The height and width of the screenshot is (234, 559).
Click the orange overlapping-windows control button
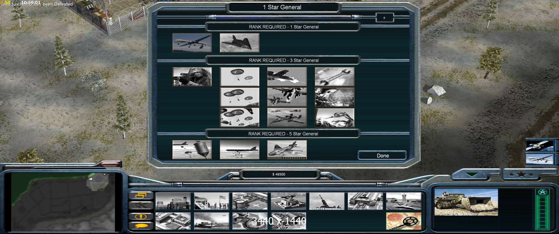[141, 195]
